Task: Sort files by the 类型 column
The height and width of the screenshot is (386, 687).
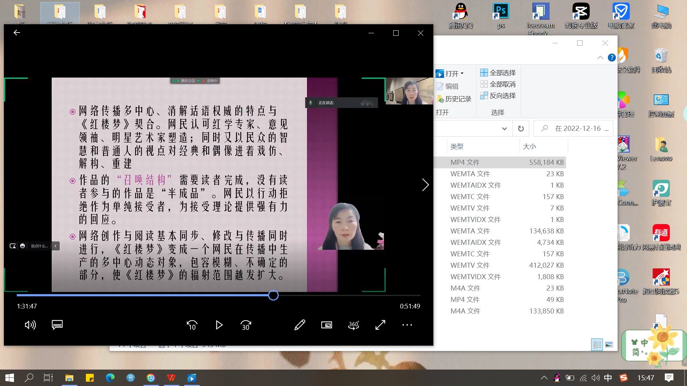Action: coord(457,147)
